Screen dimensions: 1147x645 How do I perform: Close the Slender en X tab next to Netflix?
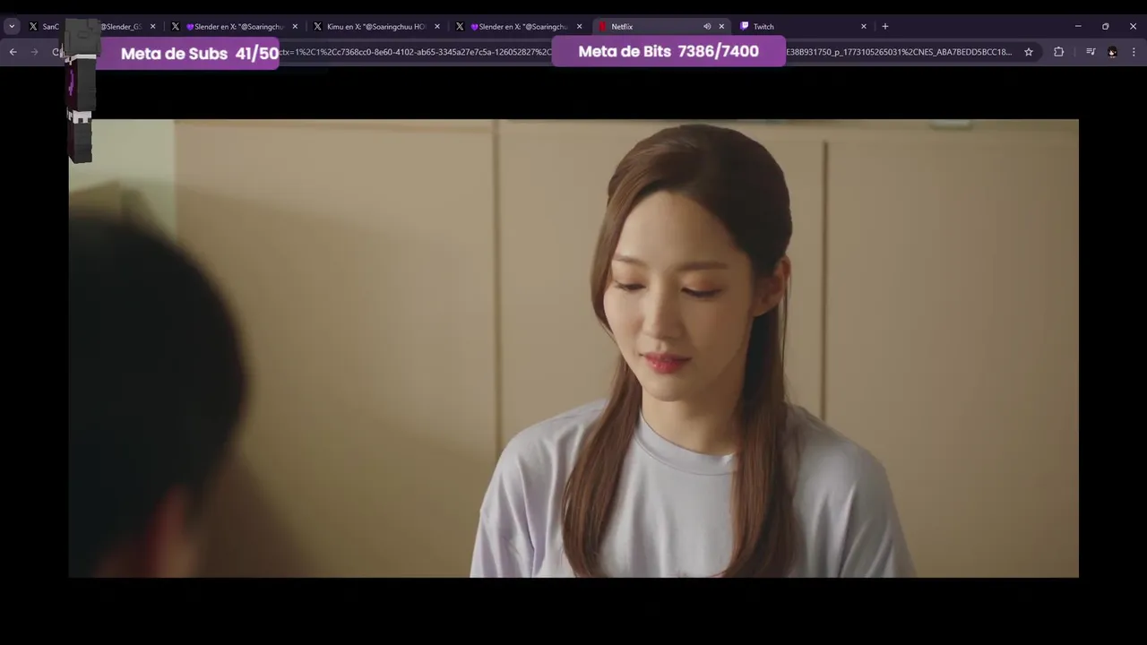click(x=580, y=27)
